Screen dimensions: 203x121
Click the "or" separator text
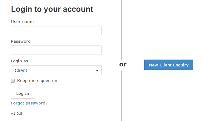coord(123,65)
